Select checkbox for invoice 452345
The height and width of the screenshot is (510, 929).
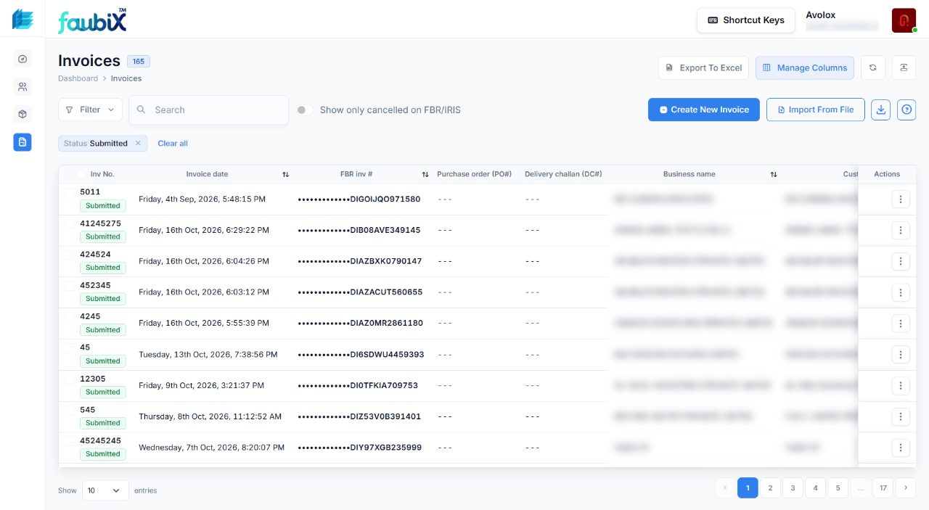pyautogui.click(x=70, y=286)
